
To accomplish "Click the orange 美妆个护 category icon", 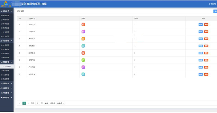I will click(x=83, y=39).
